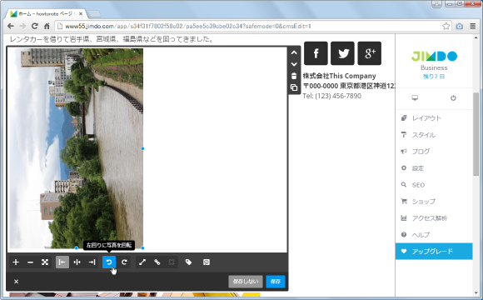This screenshot has height=300, width=483.
Task: Open the image caption tag icon
Action: tap(188, 262)
